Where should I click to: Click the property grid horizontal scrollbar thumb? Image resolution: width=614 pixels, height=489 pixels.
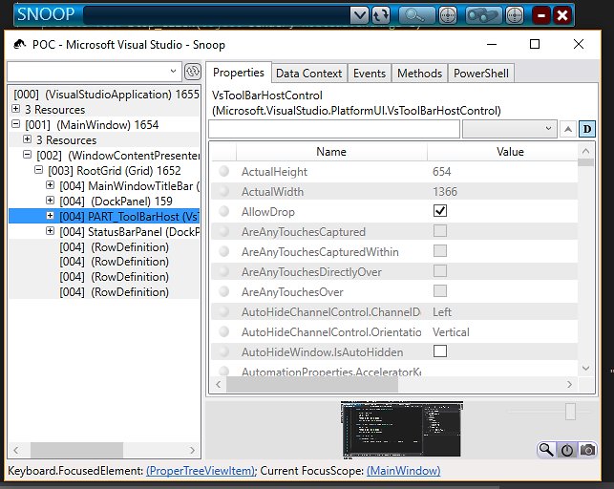(x=312, y=384)
